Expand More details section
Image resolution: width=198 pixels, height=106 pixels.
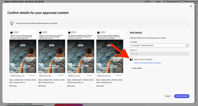(x=136, y=68)
